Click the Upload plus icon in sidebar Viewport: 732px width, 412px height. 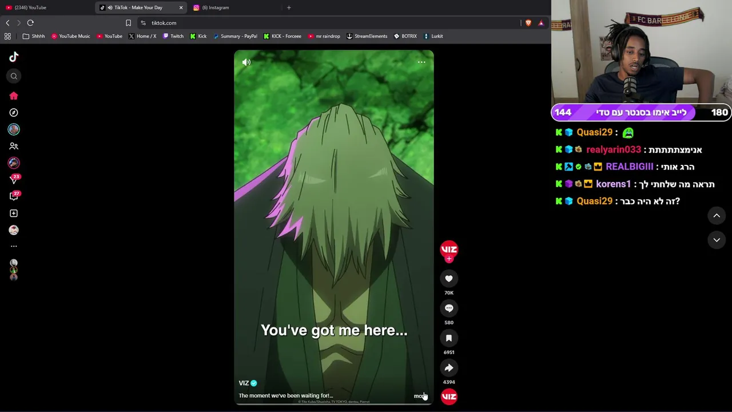14,213
